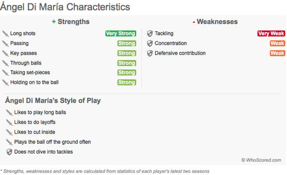The height and width of the screenshot is (175, 287).
Task: Click the Weak badge for Concentration
Action: click(x=277, y=44)
